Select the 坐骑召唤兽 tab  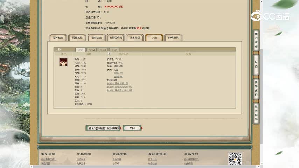(x=116, y=37)
